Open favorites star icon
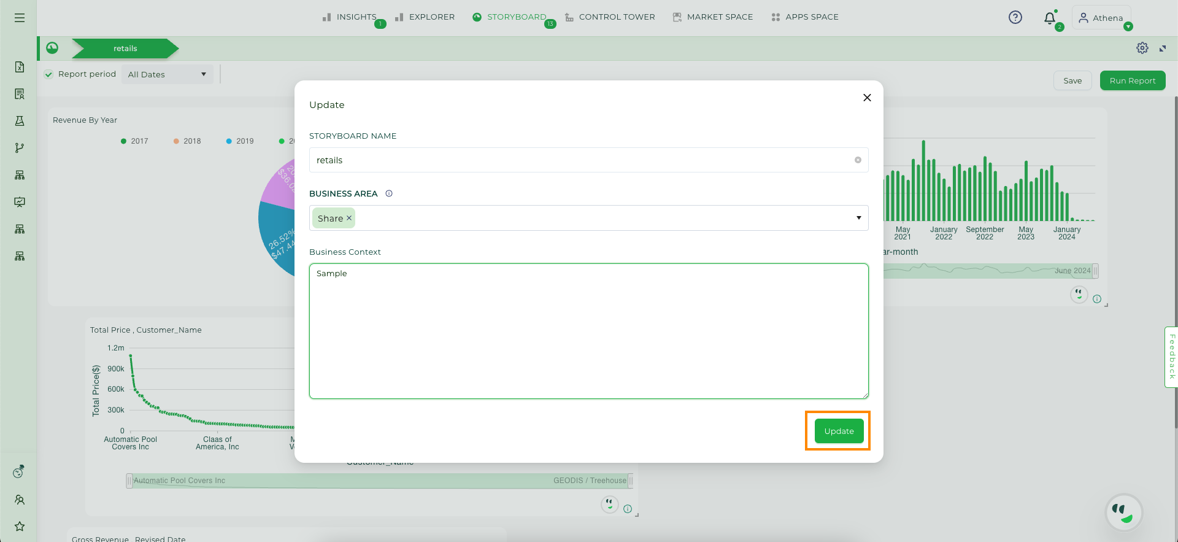Image resolution: width=1178 pixels, height=542 pixels. point(20,527)
